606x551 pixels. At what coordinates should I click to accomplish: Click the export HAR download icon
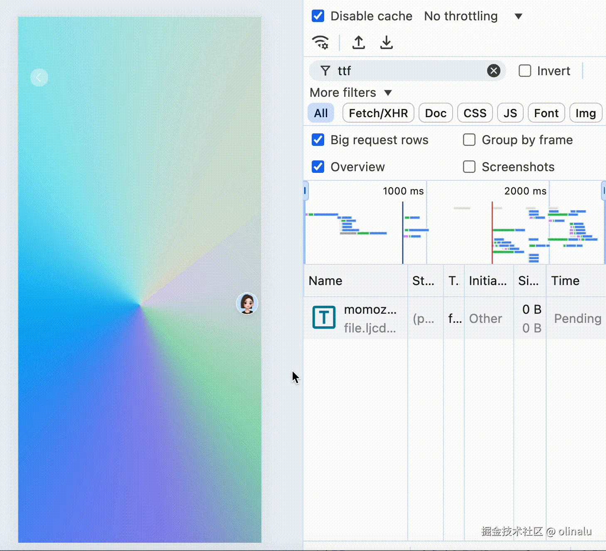(387, 42)
